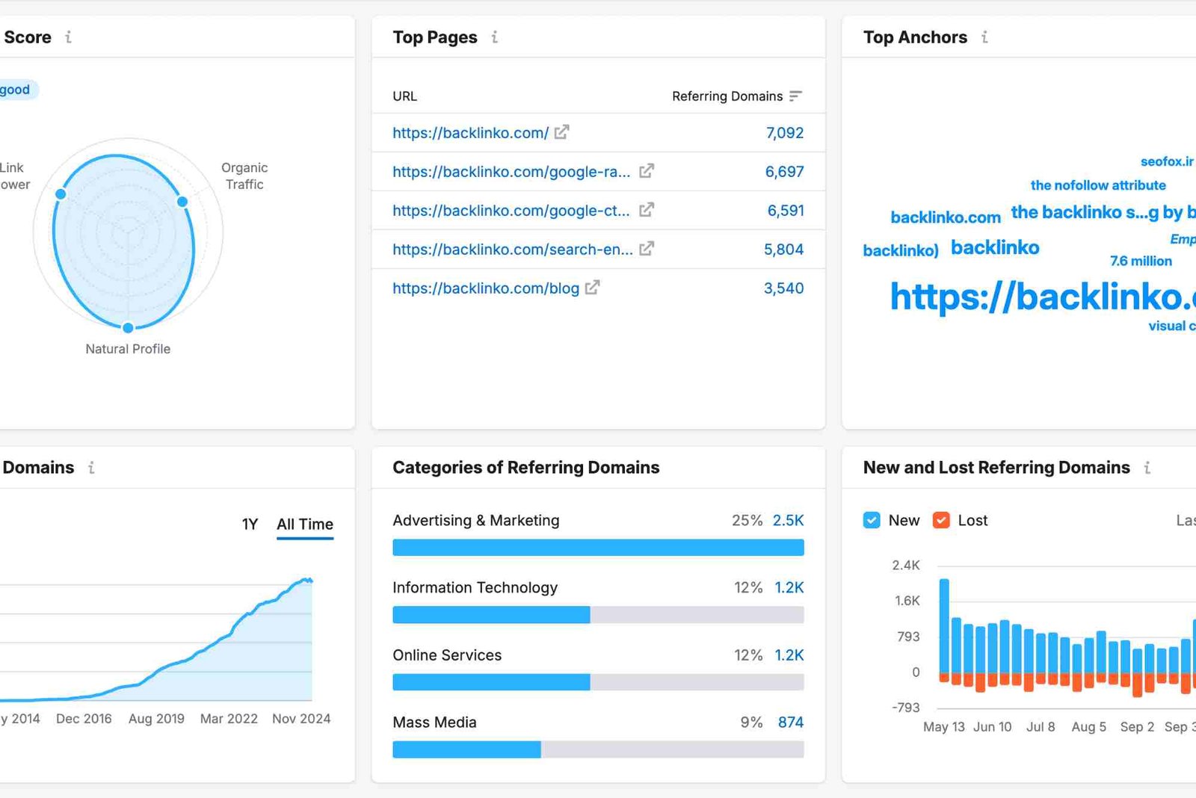
Task: Uncheck the New domains checkbox
Action: (872, 520)
